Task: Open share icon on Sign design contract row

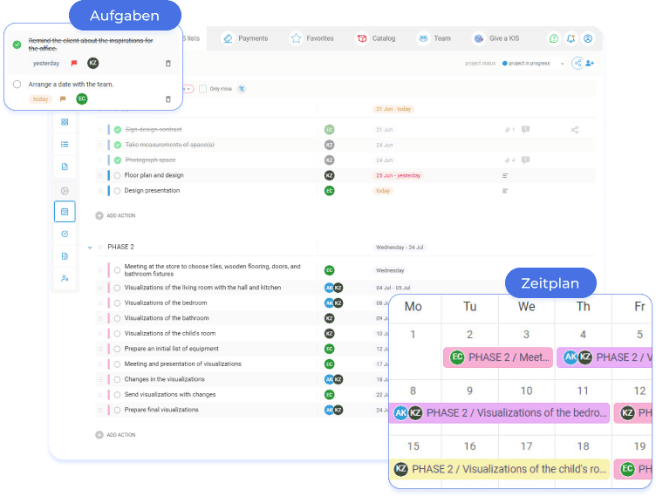Action: [x=575, y=130]
